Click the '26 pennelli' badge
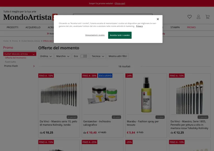 (x=72, y=117)
